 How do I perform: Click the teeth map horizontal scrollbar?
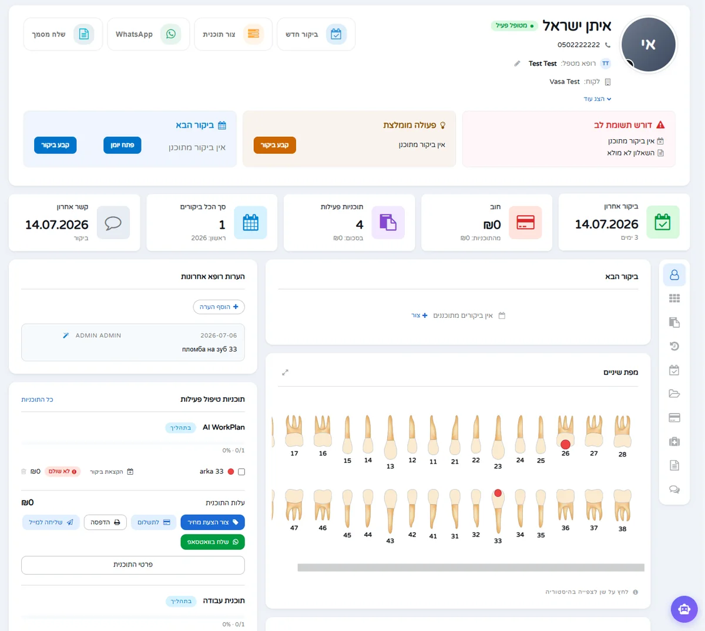[471, 568]
